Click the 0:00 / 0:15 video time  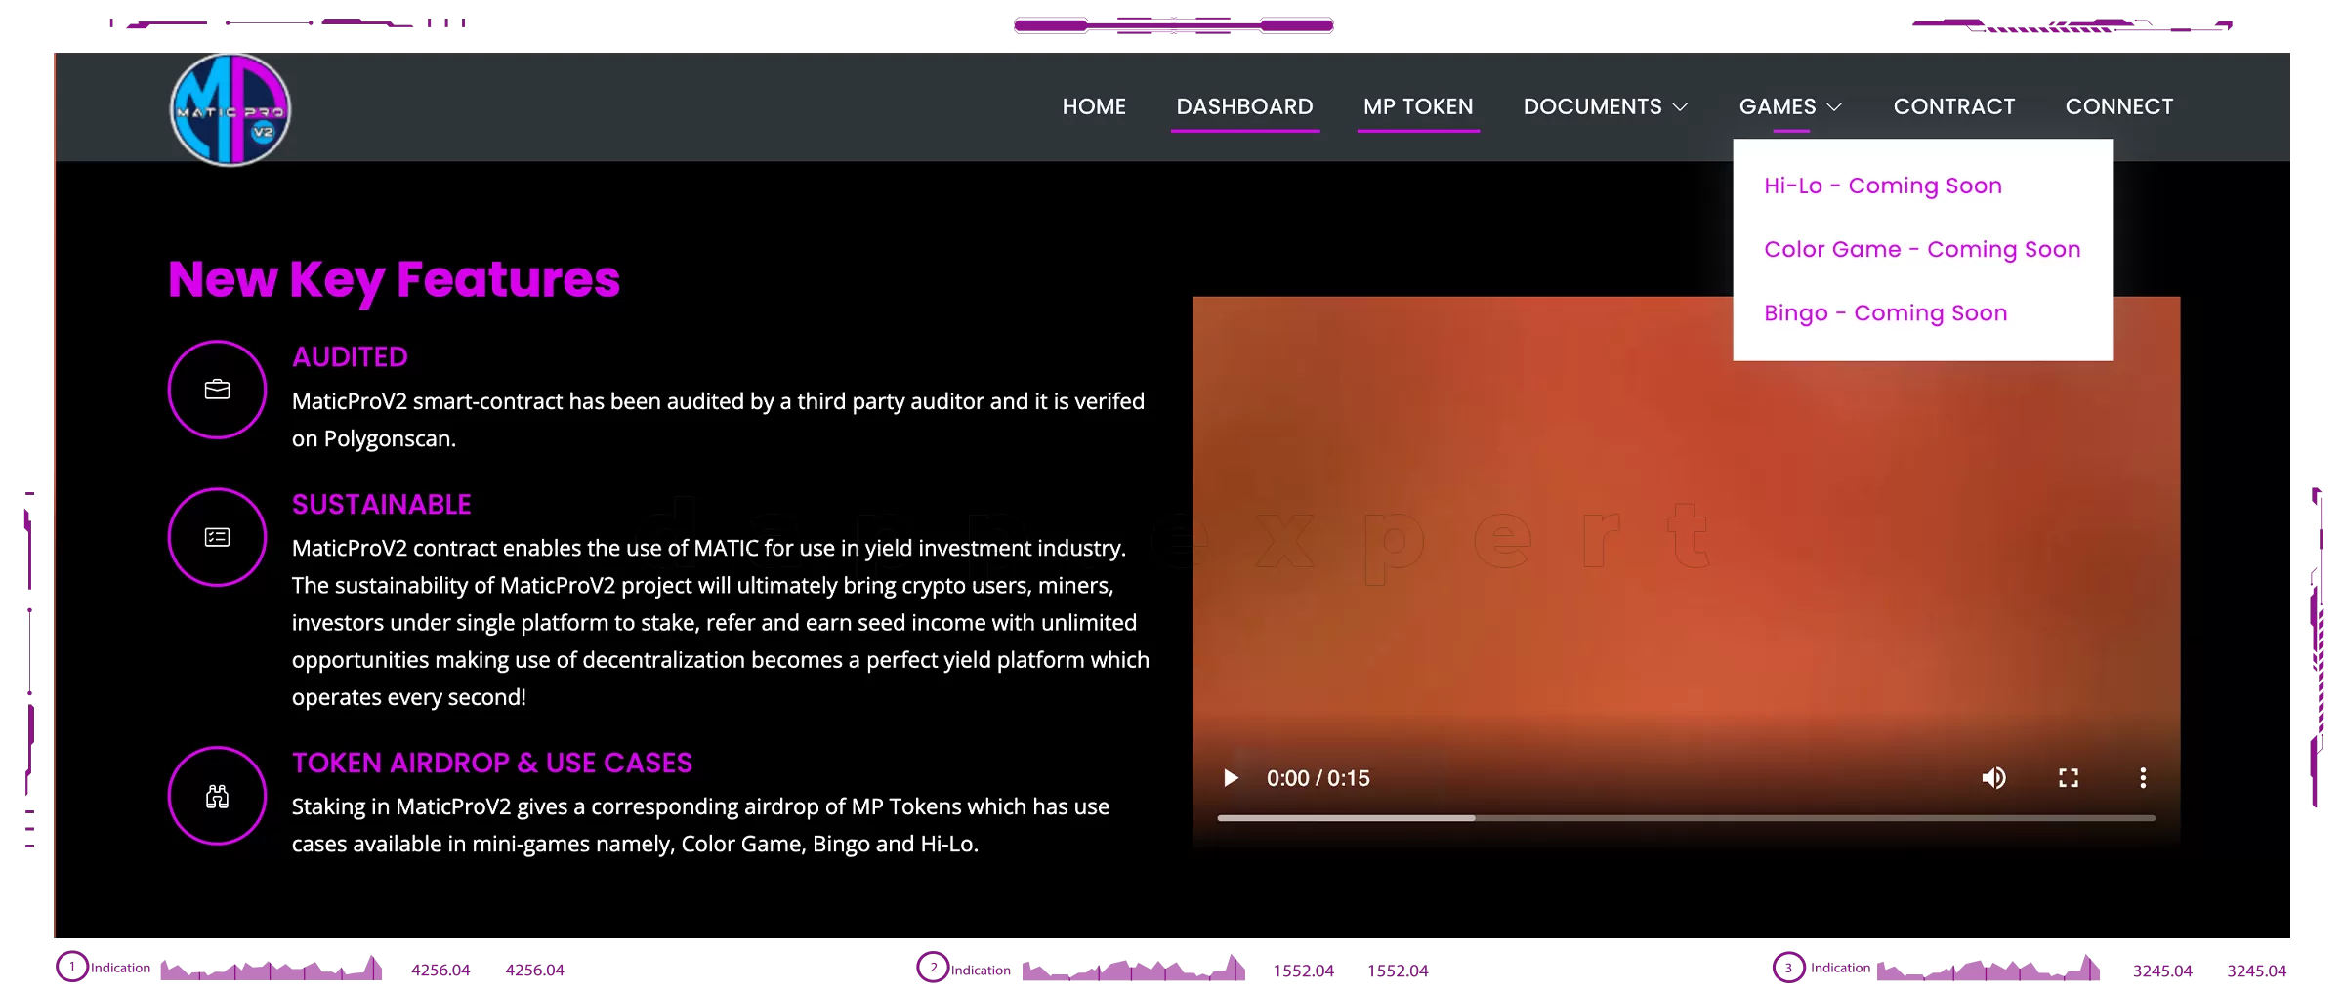click(x=1318, y=778)
